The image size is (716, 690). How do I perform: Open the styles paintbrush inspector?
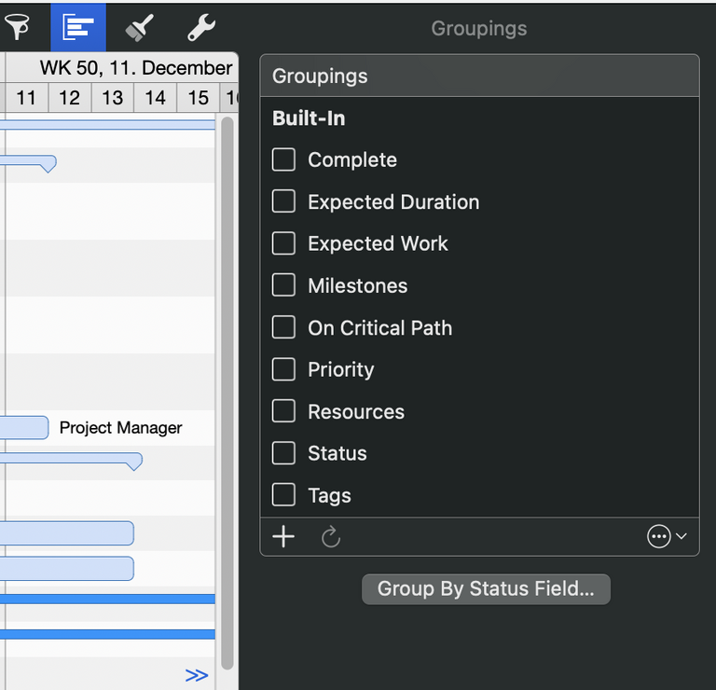[140, 28]
